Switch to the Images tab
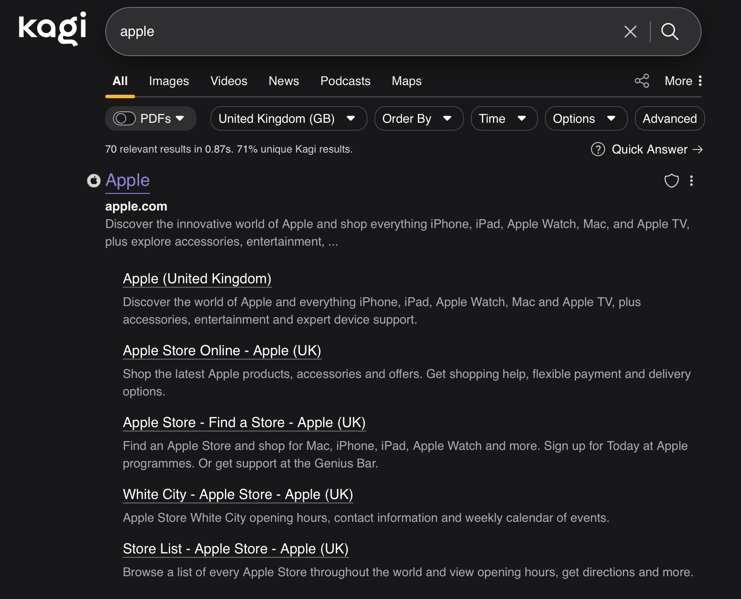 click(169, 81)
